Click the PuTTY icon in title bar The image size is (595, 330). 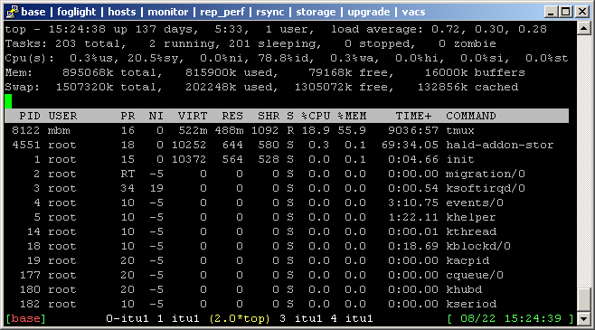12,12
